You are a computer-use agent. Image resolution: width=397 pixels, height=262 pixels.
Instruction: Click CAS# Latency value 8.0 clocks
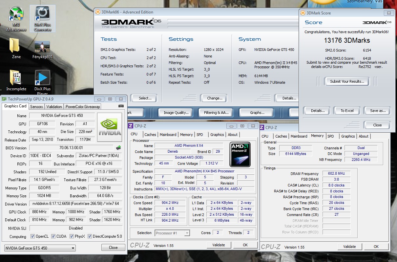click(336, 186)
